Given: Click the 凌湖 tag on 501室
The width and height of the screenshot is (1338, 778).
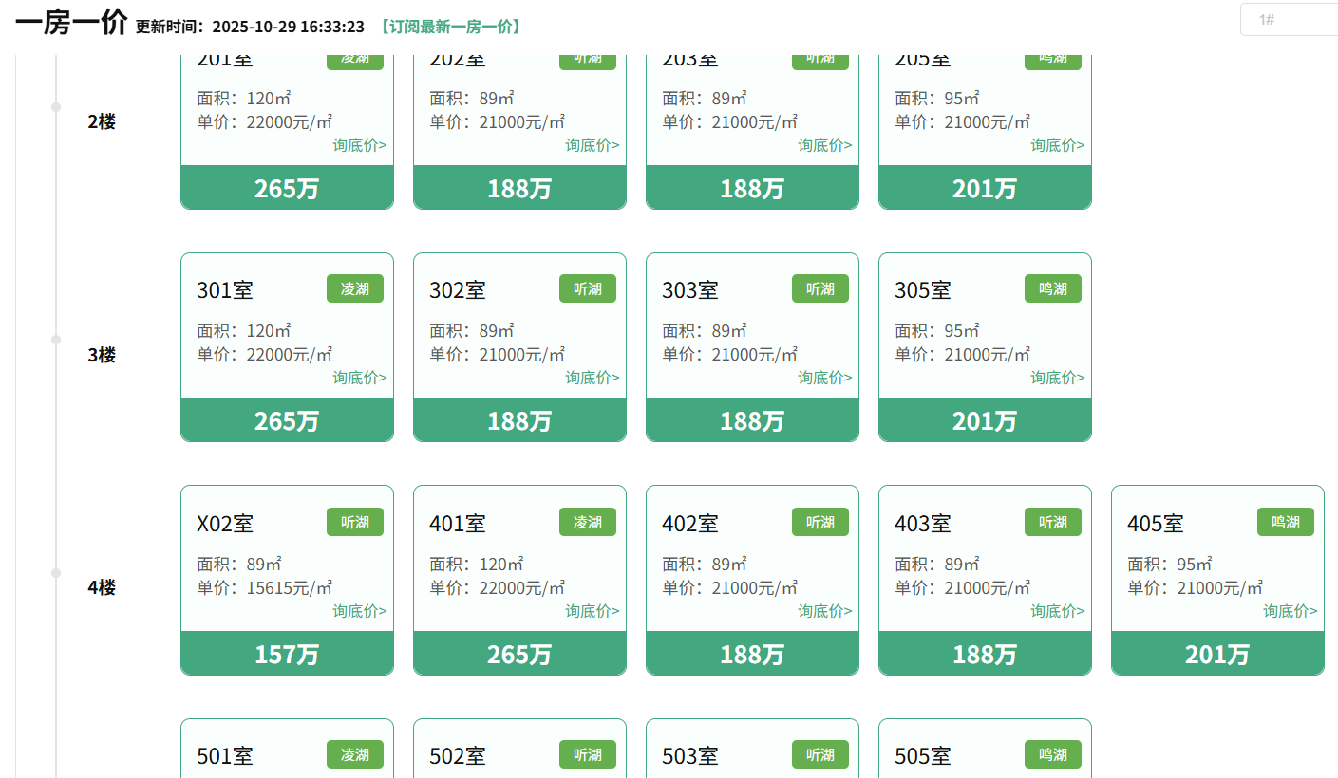Looking at the screenshot, I should pyautogui.click(x=355, y=754).
